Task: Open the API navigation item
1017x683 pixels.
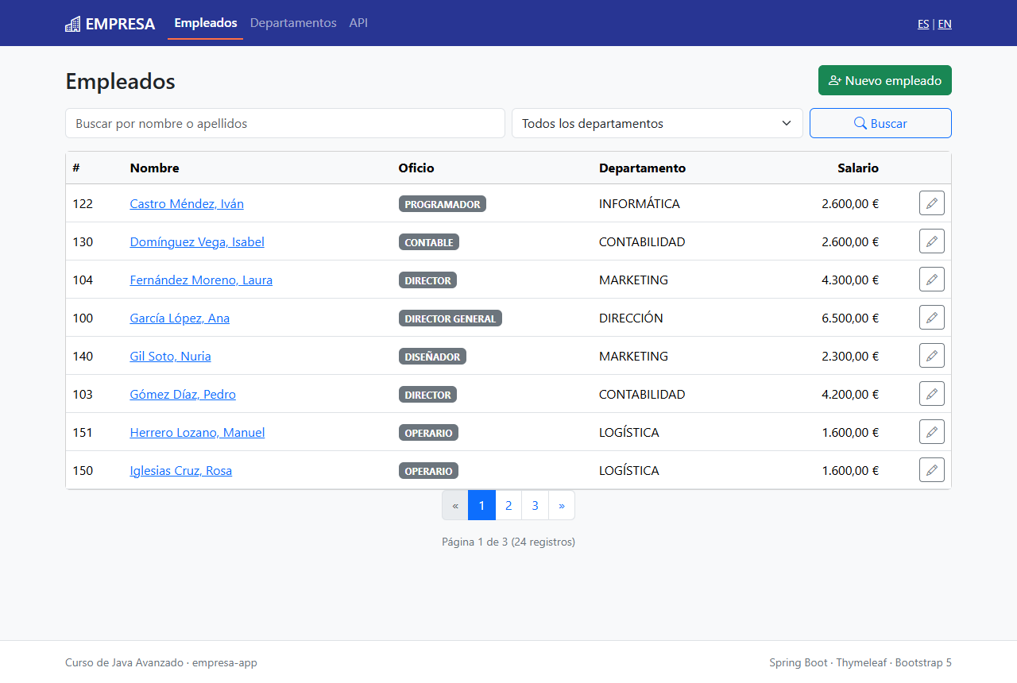Action: 358,23
